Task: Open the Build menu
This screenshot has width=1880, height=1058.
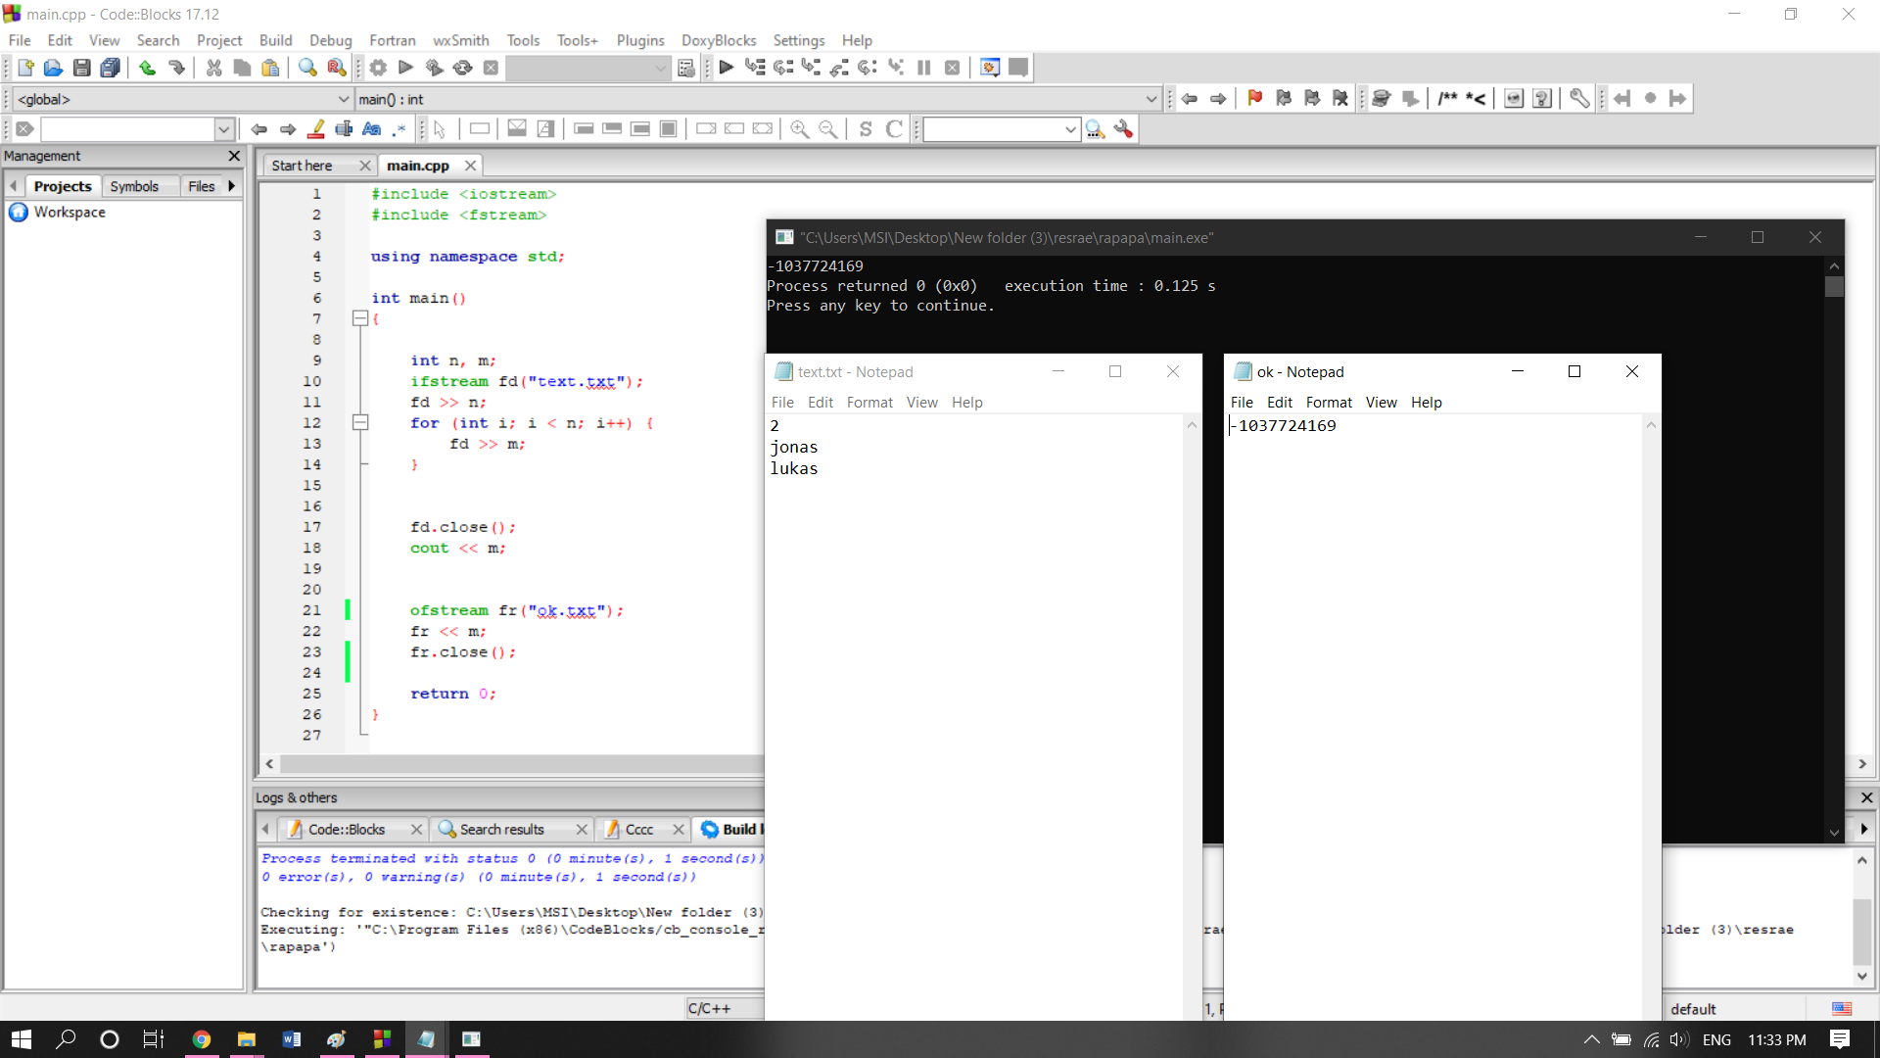Action: pyautogui.click(x=275, y=40)
